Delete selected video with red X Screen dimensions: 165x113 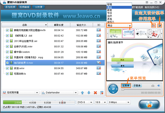pyautogui.click(x=95, y=93)
